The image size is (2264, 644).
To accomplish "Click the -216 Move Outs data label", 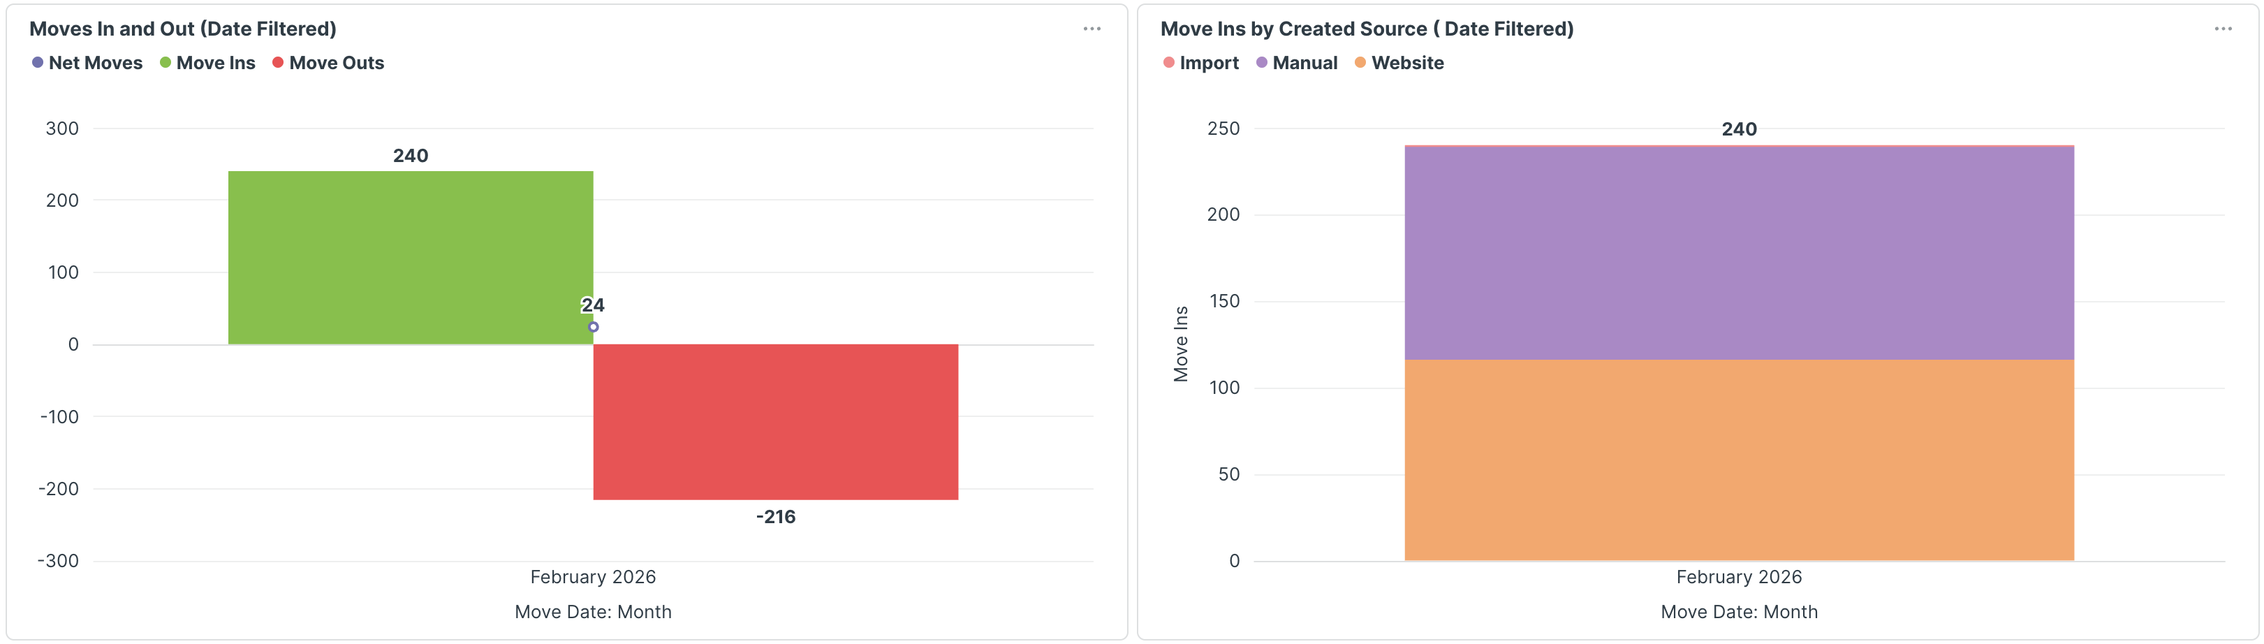I will coord(775,517).
